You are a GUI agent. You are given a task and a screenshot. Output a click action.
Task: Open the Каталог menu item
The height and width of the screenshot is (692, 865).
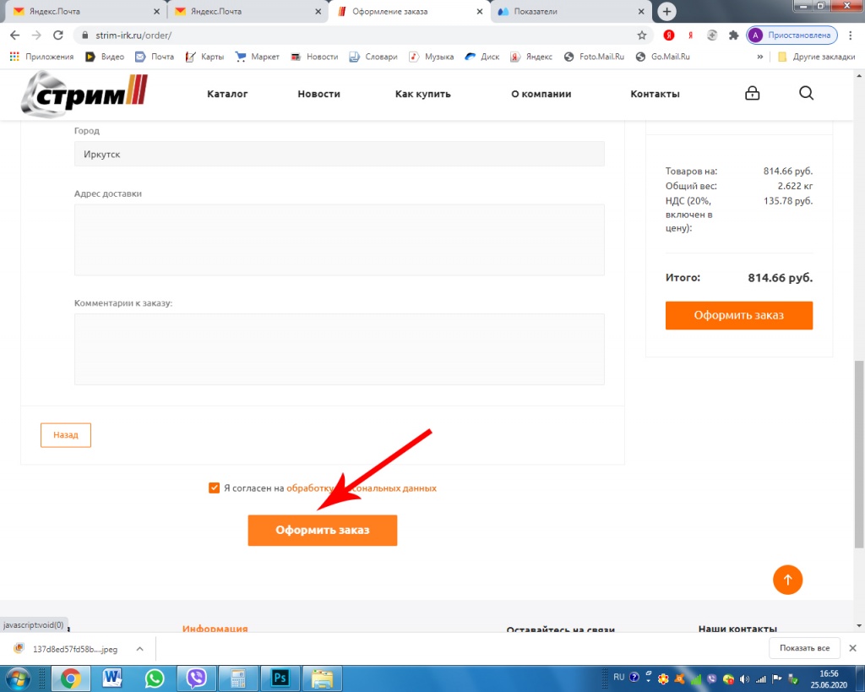point(227,94)
